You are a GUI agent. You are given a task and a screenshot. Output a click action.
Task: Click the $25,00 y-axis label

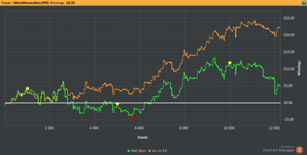coord(288,18)
